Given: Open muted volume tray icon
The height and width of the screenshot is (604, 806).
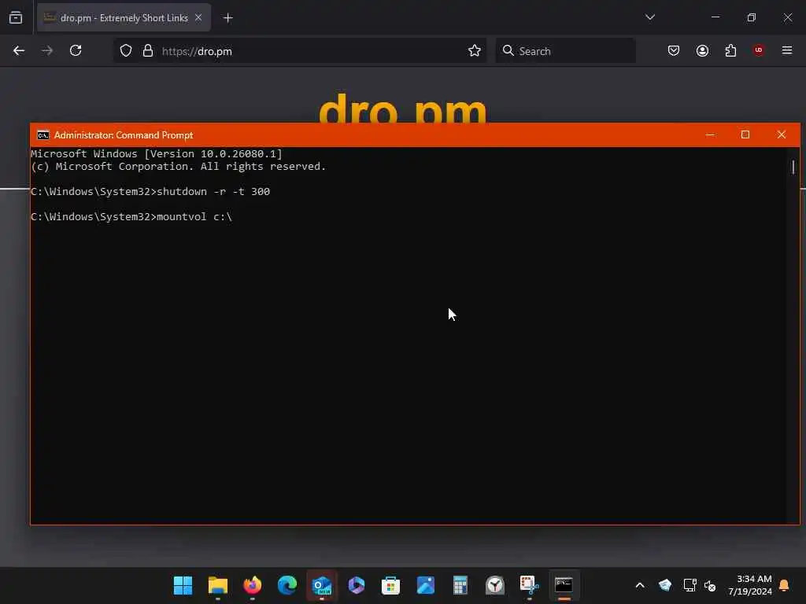Looking at the screenshot, I should [710, 585].
